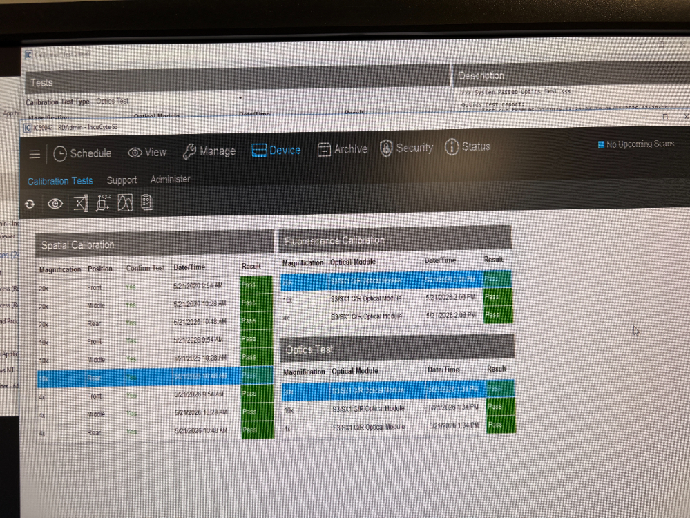Open the Status tab
This screenshot has height=518, width=690.
click(468, 146)
